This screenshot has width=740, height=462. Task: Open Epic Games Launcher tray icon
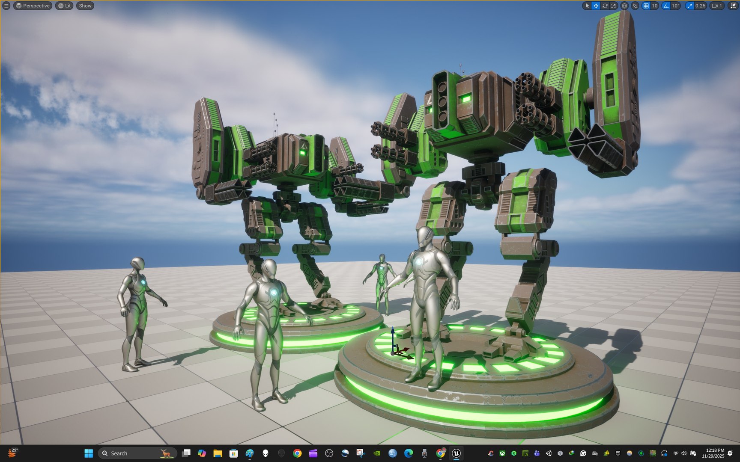pyautogui.click(x=618, y=453)
